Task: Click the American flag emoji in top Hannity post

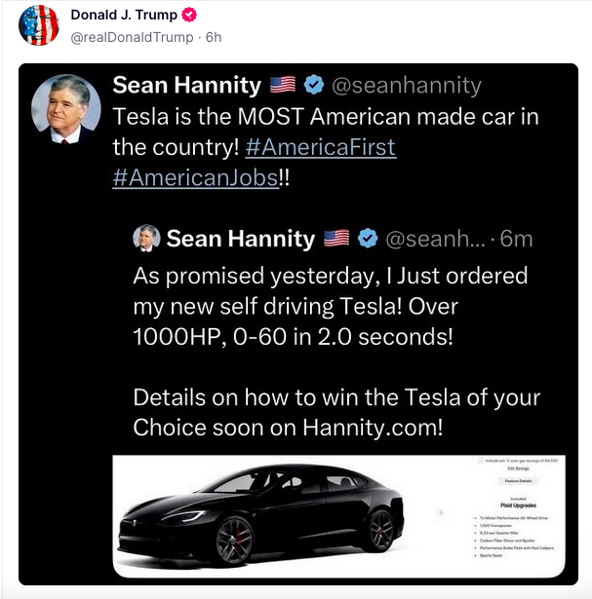Action: (x=283, y=86)
